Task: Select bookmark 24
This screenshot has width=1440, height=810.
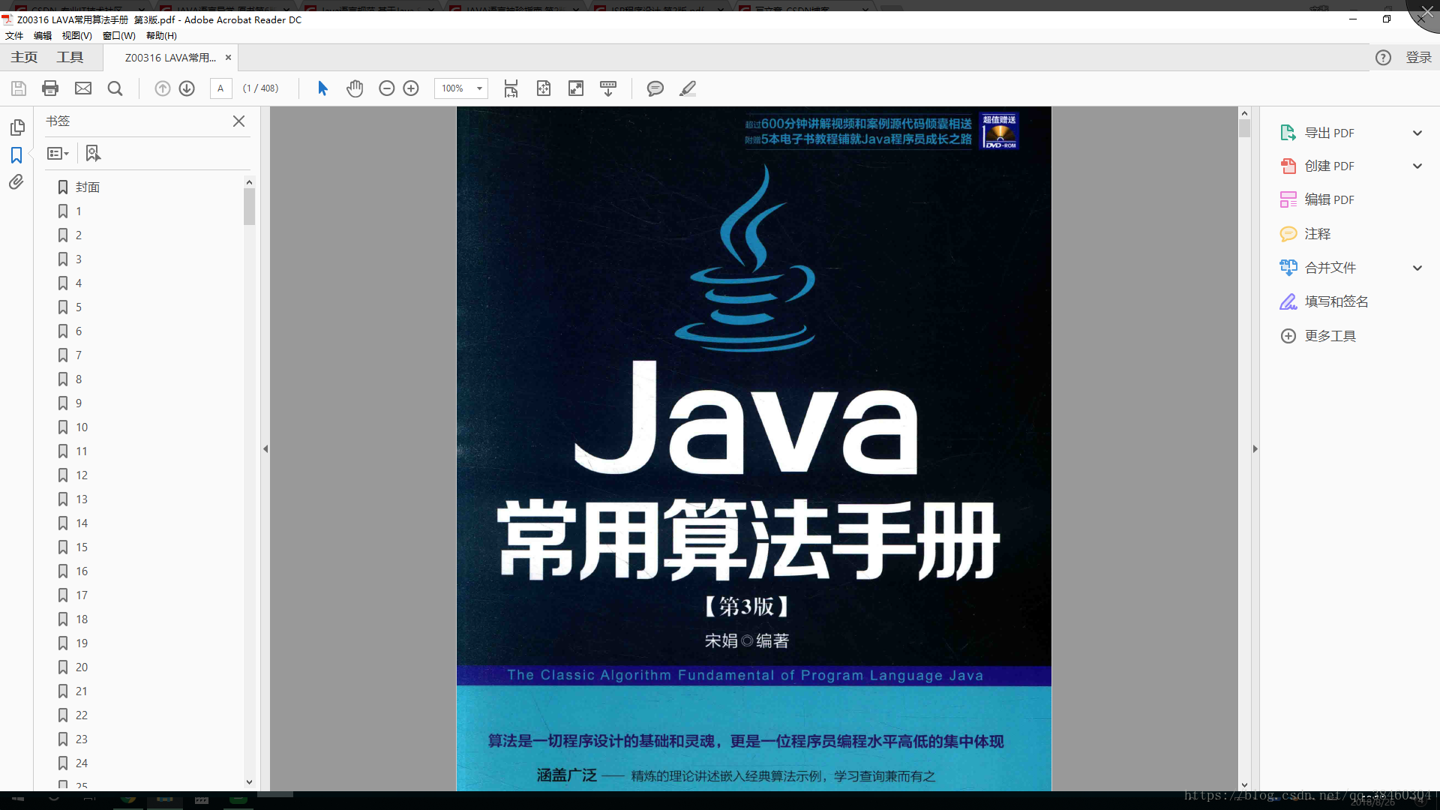Action: 82,763
